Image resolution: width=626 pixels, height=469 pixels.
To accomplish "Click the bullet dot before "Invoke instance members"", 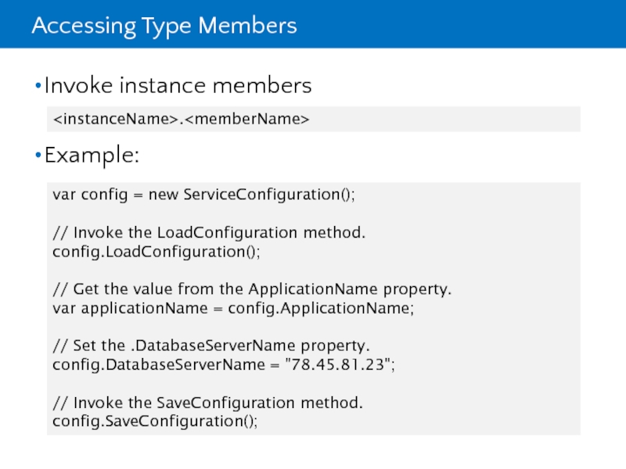I will pyautogui.click(x=38, y=86).
